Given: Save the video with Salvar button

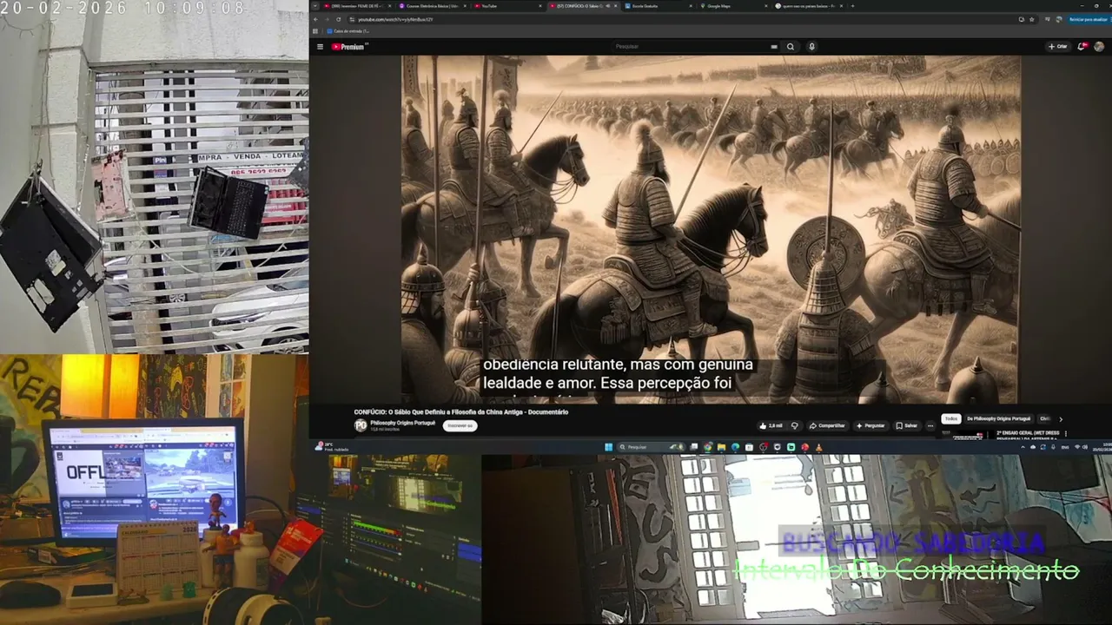Looking at the screenshot, I should tap(906, 425).
